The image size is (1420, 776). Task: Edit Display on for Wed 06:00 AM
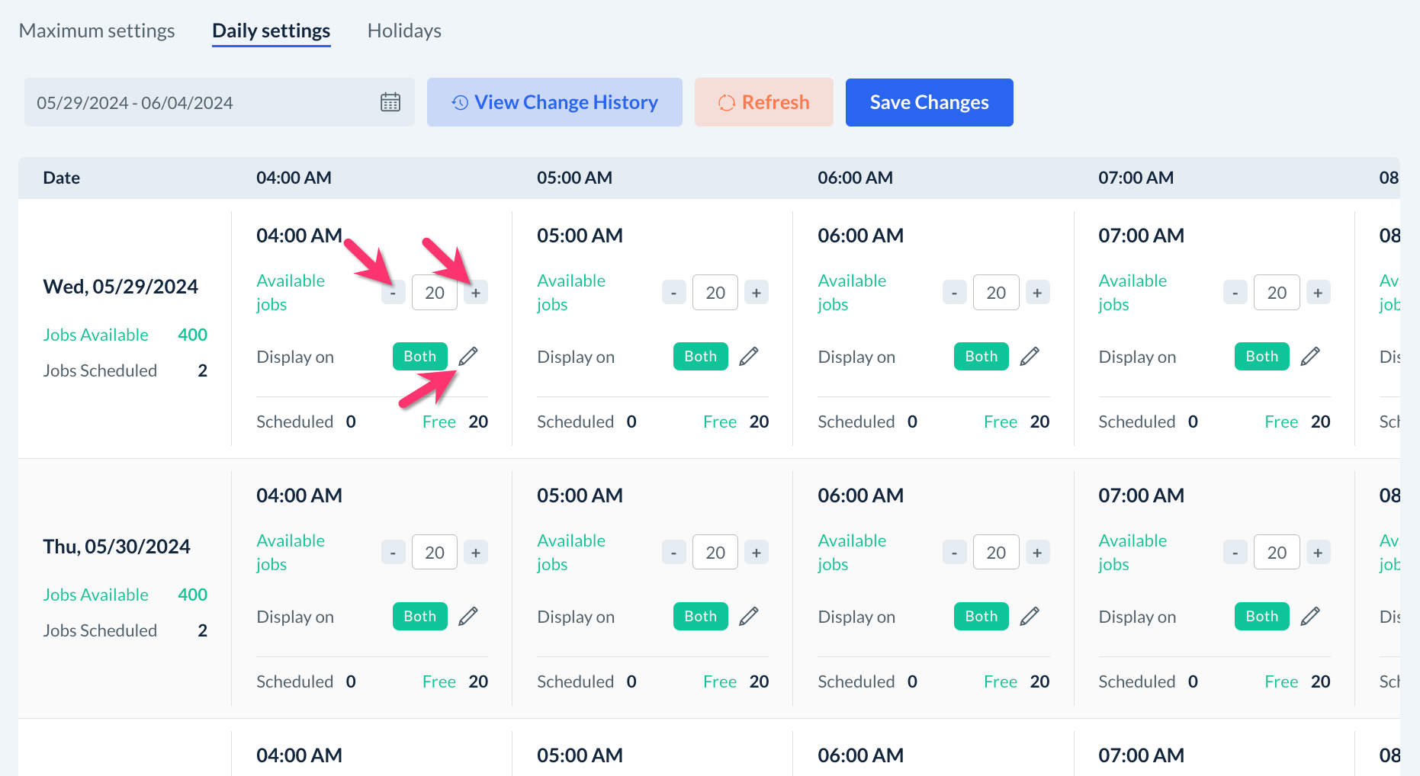1030,356
